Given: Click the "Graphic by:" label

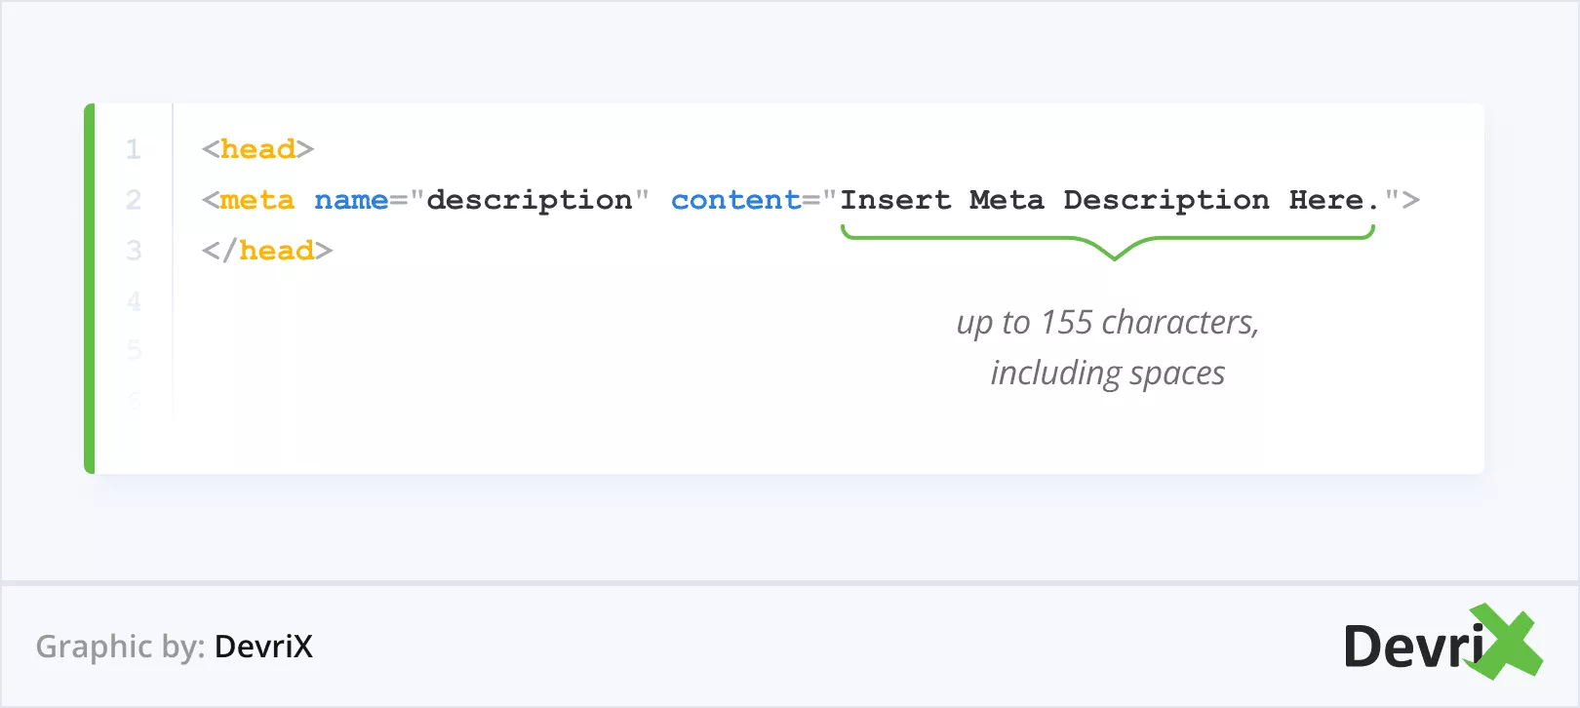Looking at the screenshot, I should point(120,646).
